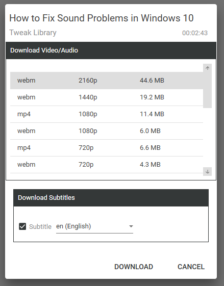
Task: Click the Download Video/Audio section header
Action: (111, 50)
